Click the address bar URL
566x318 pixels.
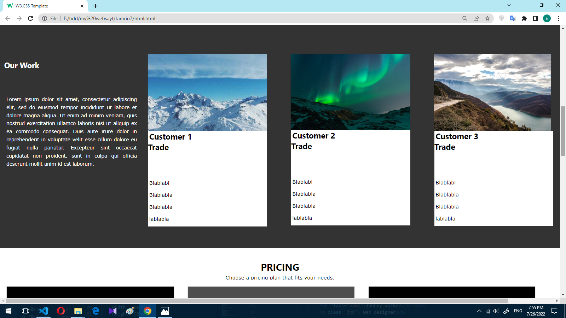(x=109, y=18)
